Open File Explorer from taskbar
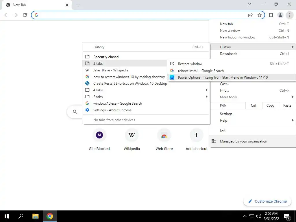The width and height of the screenshot is (296, 222). tap(35, 216)
